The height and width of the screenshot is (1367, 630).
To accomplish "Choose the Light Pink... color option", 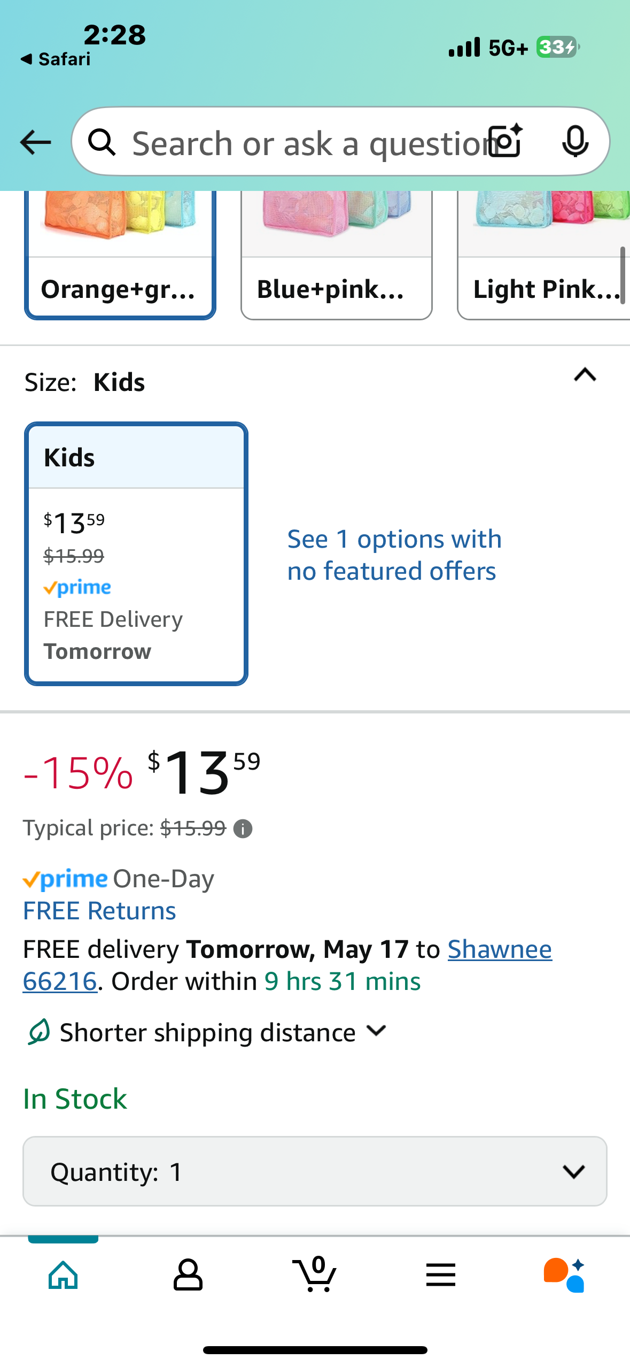I will [x=544, y=255].
